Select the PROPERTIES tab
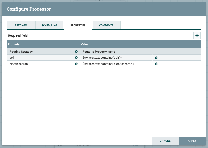Viewport: 208px width, 148px height. click(x=78, y=25)
